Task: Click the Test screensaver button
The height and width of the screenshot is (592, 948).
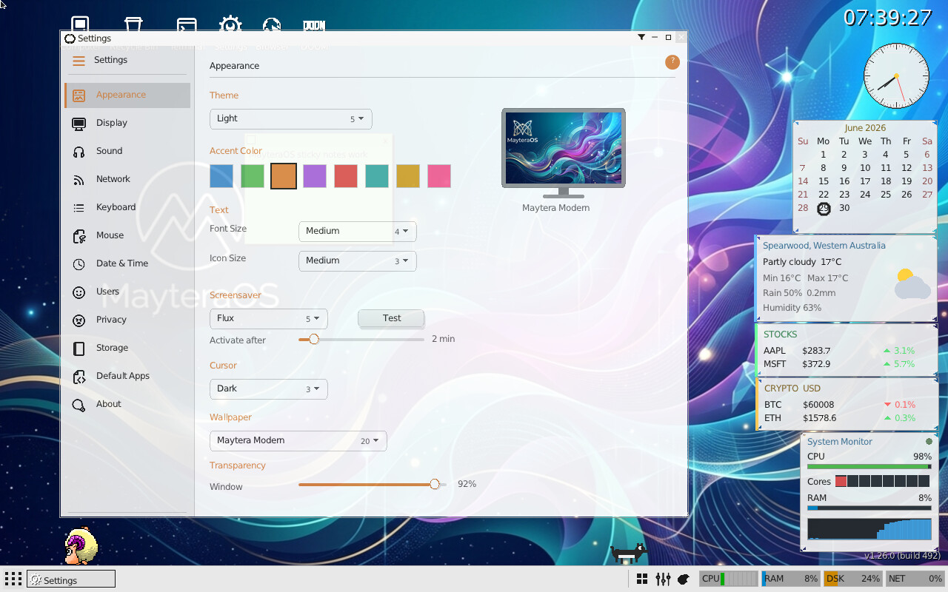Action: click(391, 318)
